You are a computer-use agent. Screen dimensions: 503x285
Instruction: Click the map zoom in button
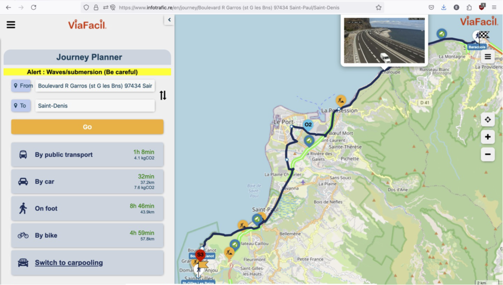coord(487,137)
